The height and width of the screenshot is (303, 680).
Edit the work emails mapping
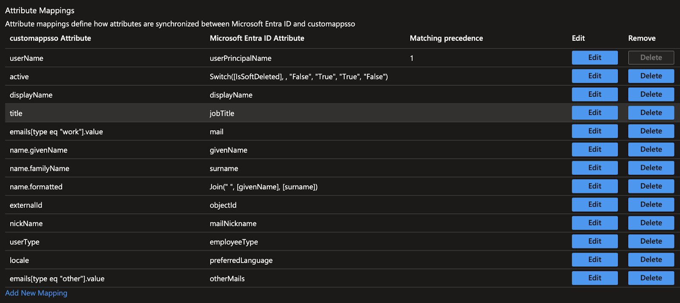595,131
